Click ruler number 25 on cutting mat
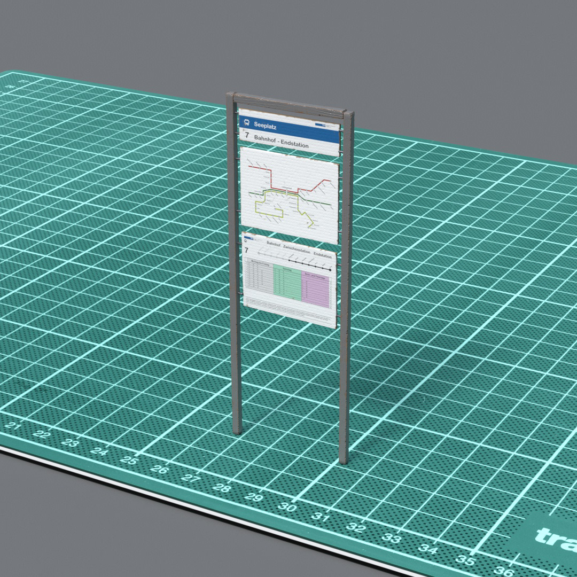 [129, 460]
